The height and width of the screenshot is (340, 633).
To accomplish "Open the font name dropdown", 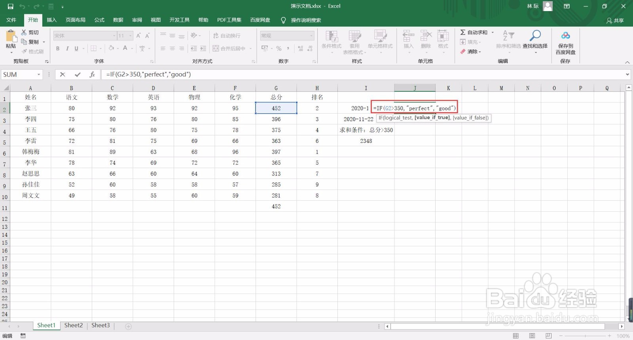I will pos(114,36).
